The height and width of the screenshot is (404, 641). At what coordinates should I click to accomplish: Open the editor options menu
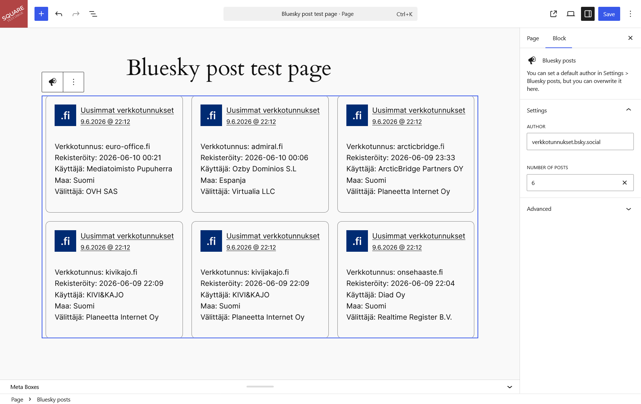pyautogui.click(x=630, y=14)
